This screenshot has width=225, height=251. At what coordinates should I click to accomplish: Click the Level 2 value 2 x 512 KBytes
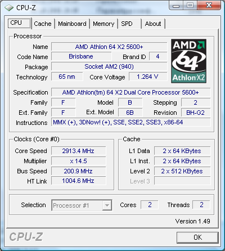point(182,171)
